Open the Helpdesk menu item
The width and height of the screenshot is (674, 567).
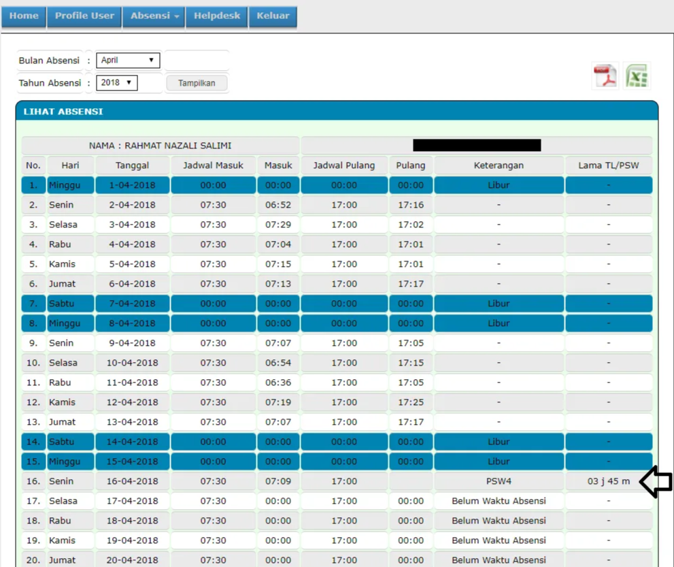pos(217,16)
